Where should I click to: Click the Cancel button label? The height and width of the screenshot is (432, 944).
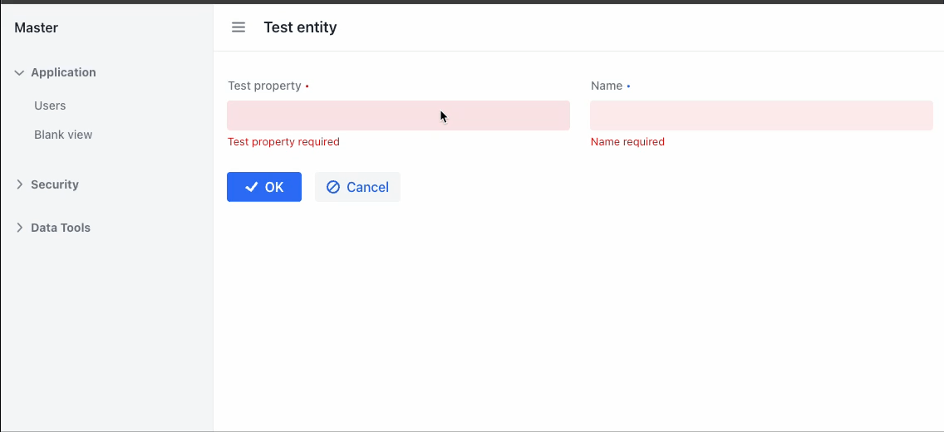[367, 187]
